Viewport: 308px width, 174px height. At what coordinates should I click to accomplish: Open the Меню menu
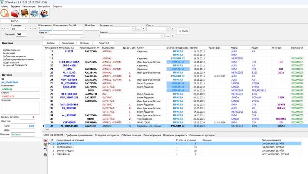pyautogui.click(x=5, y=7)
